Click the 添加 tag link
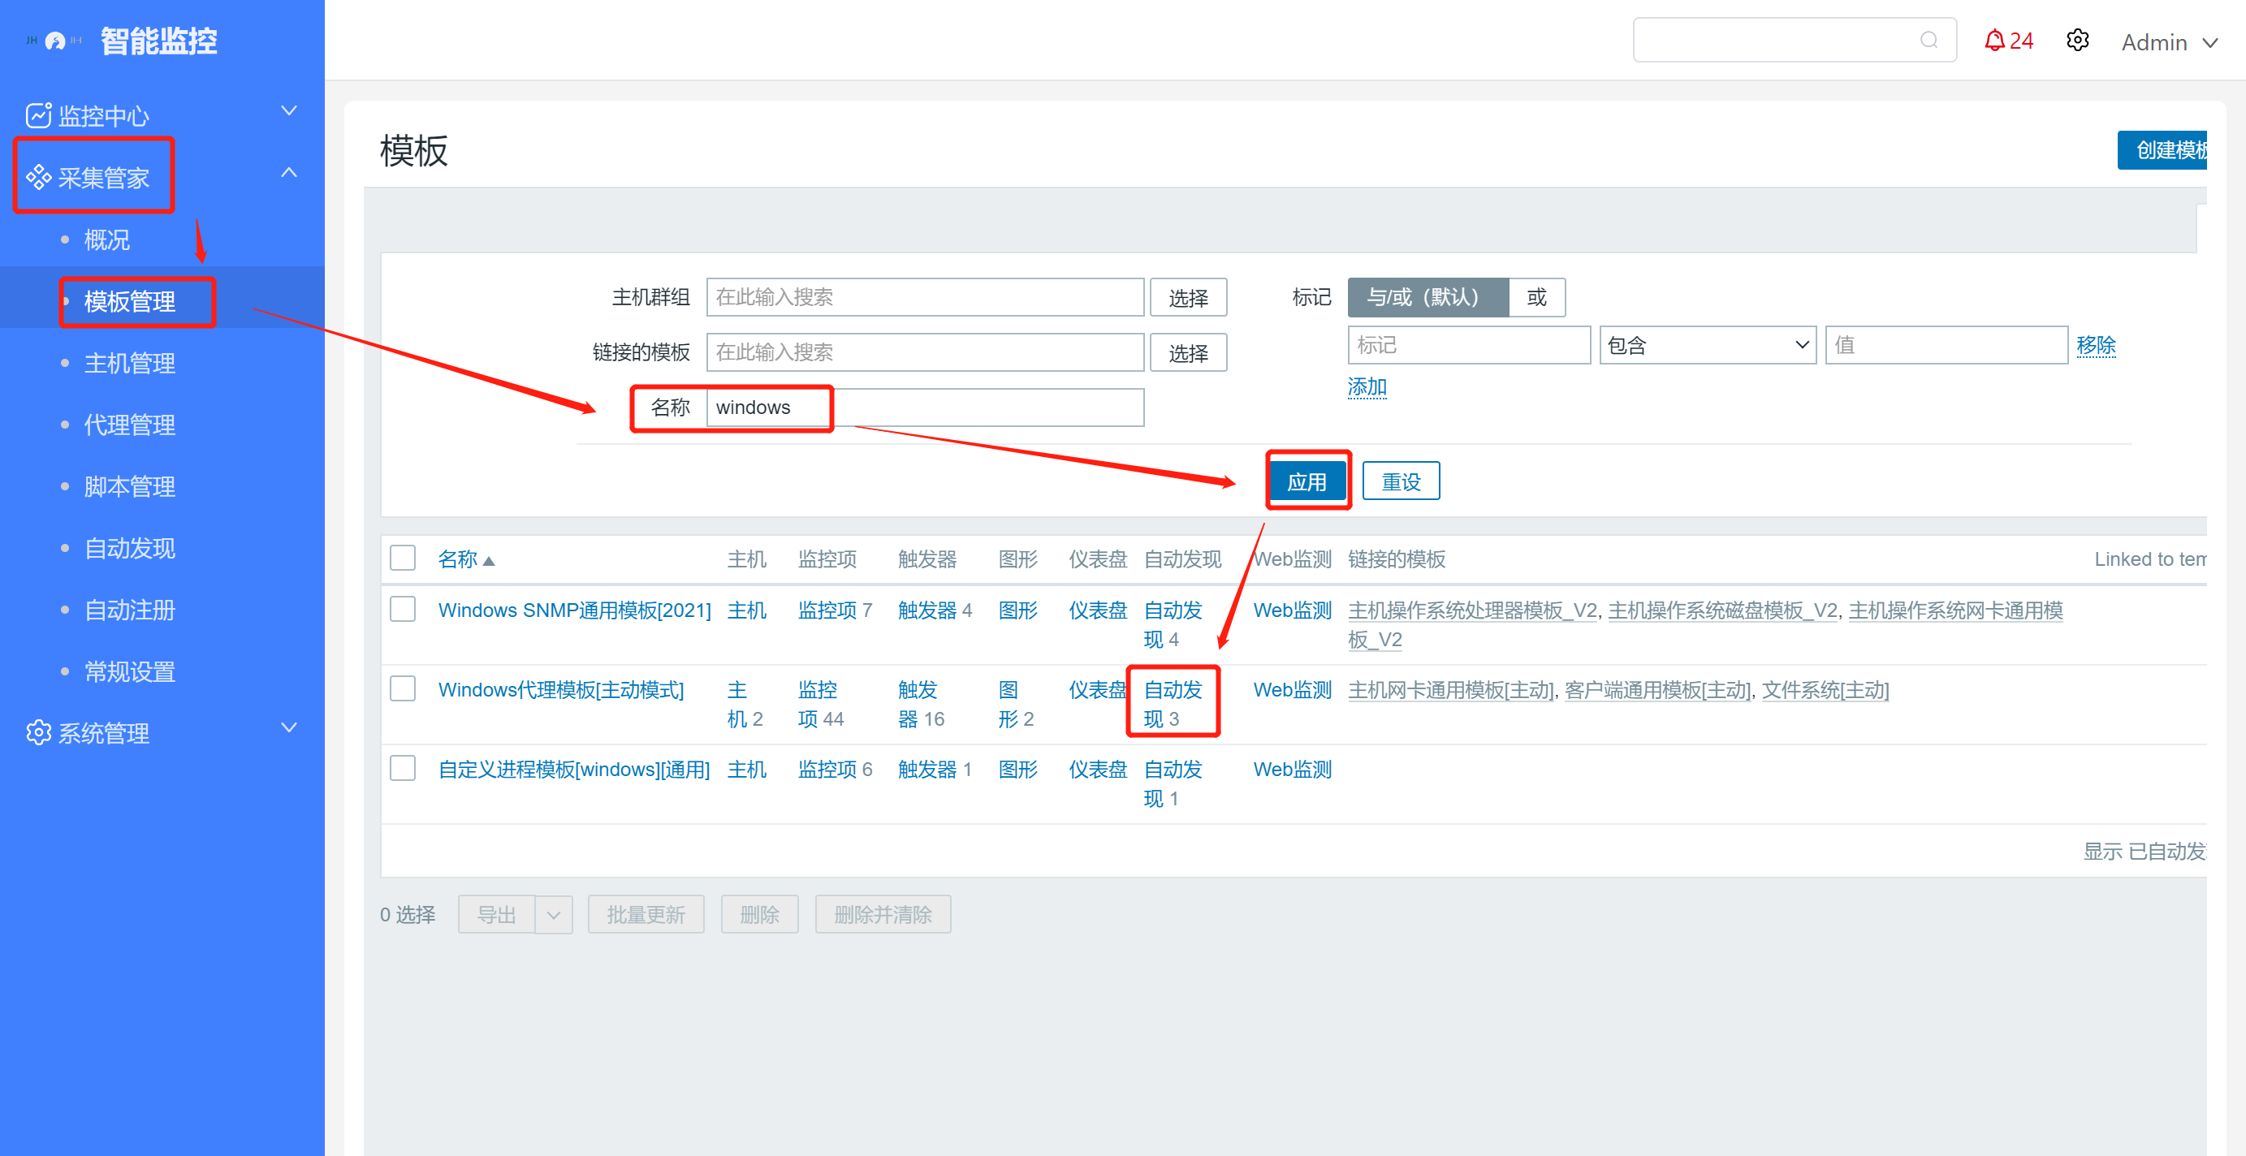2246x1156 pixels. pyautogui.click(x=1367, y=386)
